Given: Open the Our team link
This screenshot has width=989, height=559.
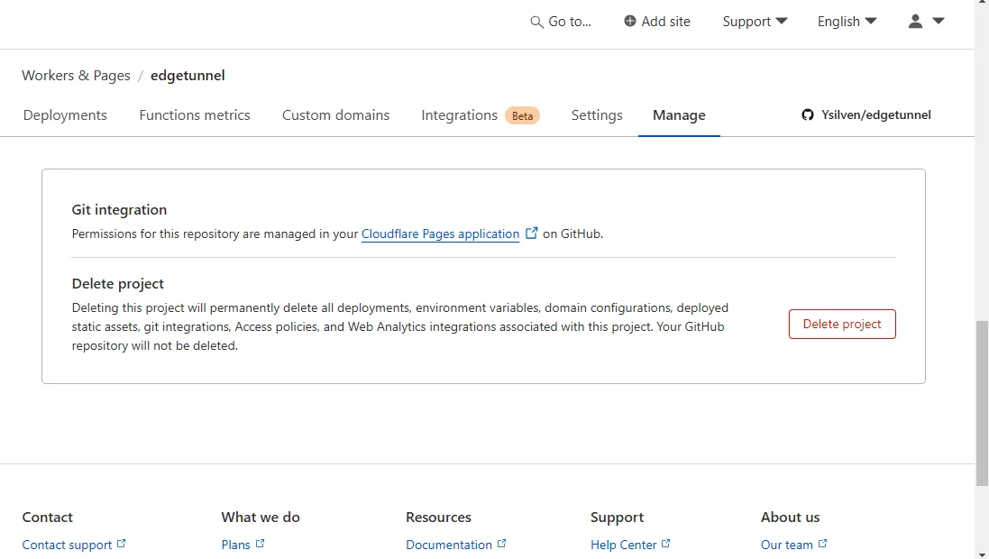Looking at the screenshot, I should [x=786, y=545].
